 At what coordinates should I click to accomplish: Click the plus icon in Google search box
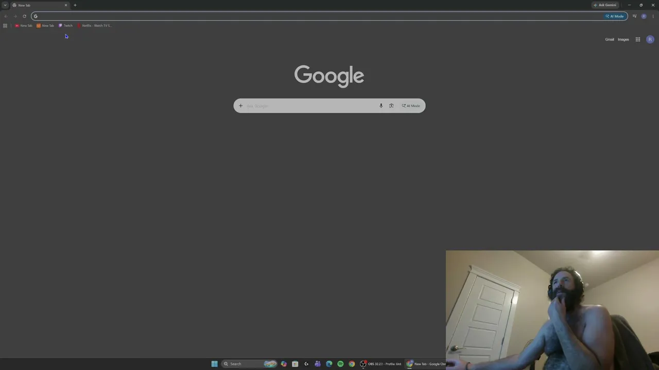[240, 106]
